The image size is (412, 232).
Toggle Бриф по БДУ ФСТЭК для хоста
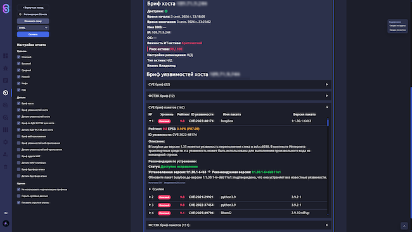pyautogui.click(x=18, y=123)
